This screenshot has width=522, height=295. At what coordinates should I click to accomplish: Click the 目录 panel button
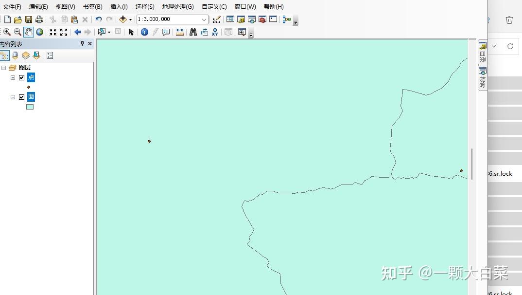(x=482, y=55)
